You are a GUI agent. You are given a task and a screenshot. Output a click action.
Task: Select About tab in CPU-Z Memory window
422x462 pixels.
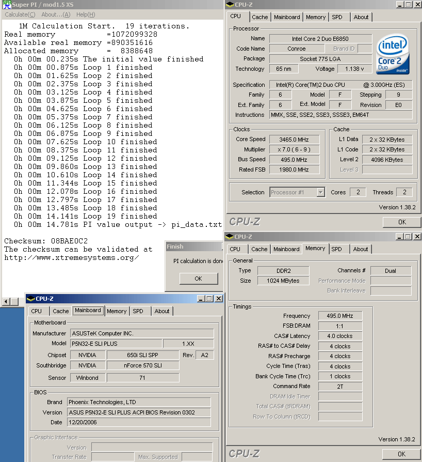click(361, 249)
